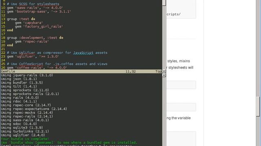
Task: Click output line 'Using sqlite3 (1.3.9)'
Action: (22, 128)
